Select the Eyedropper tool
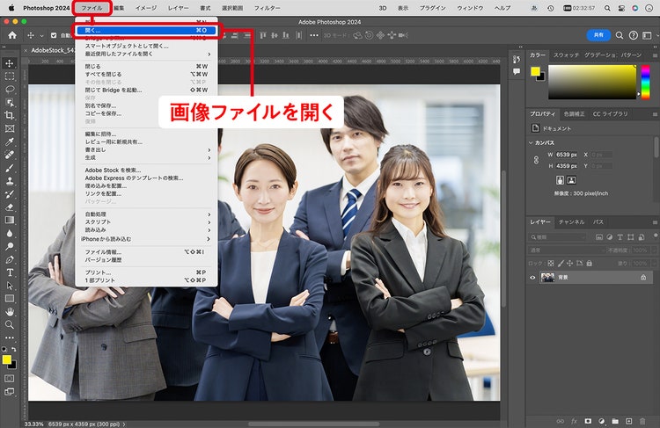The image size is (660, 428). (x=10, y=141)
